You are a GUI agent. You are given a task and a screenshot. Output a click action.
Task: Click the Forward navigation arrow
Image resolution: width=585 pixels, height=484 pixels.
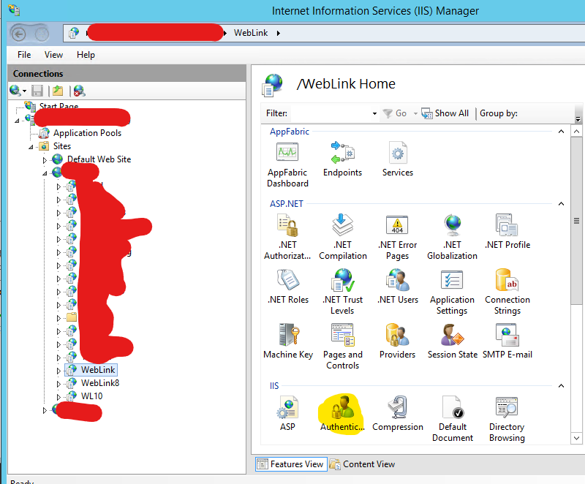[42, 34]
